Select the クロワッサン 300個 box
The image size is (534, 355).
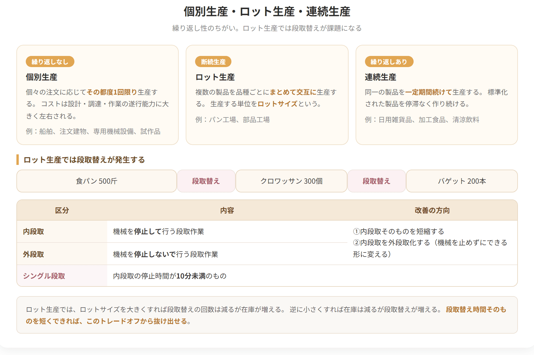pos(291,181)
